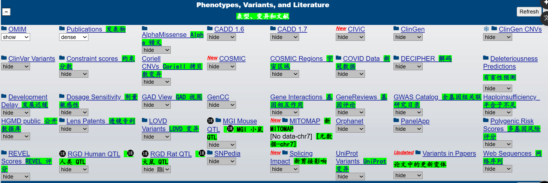Open the Coriell CNVs track link
This screenshot has width=548, height=183.
(x=151, y=62)
